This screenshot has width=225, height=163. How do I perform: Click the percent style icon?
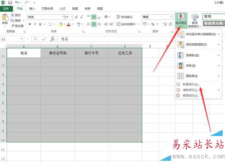(x=153, y=24)
